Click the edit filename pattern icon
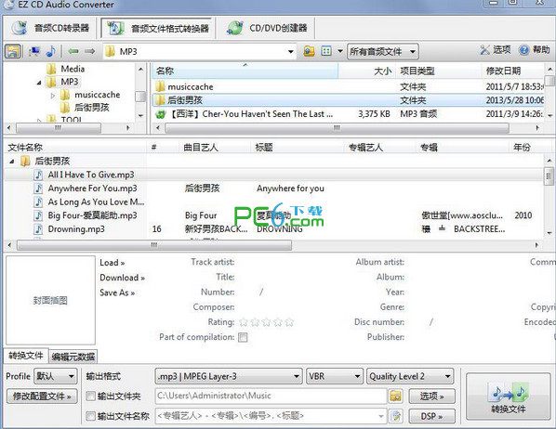Screen dimensions: 556x429 point(396,416)
